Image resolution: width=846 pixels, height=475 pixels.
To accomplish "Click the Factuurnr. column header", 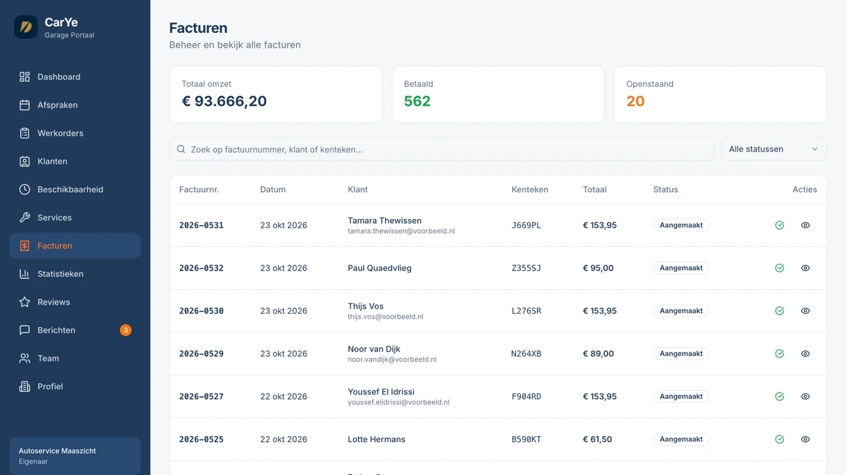I will point(199,189).
